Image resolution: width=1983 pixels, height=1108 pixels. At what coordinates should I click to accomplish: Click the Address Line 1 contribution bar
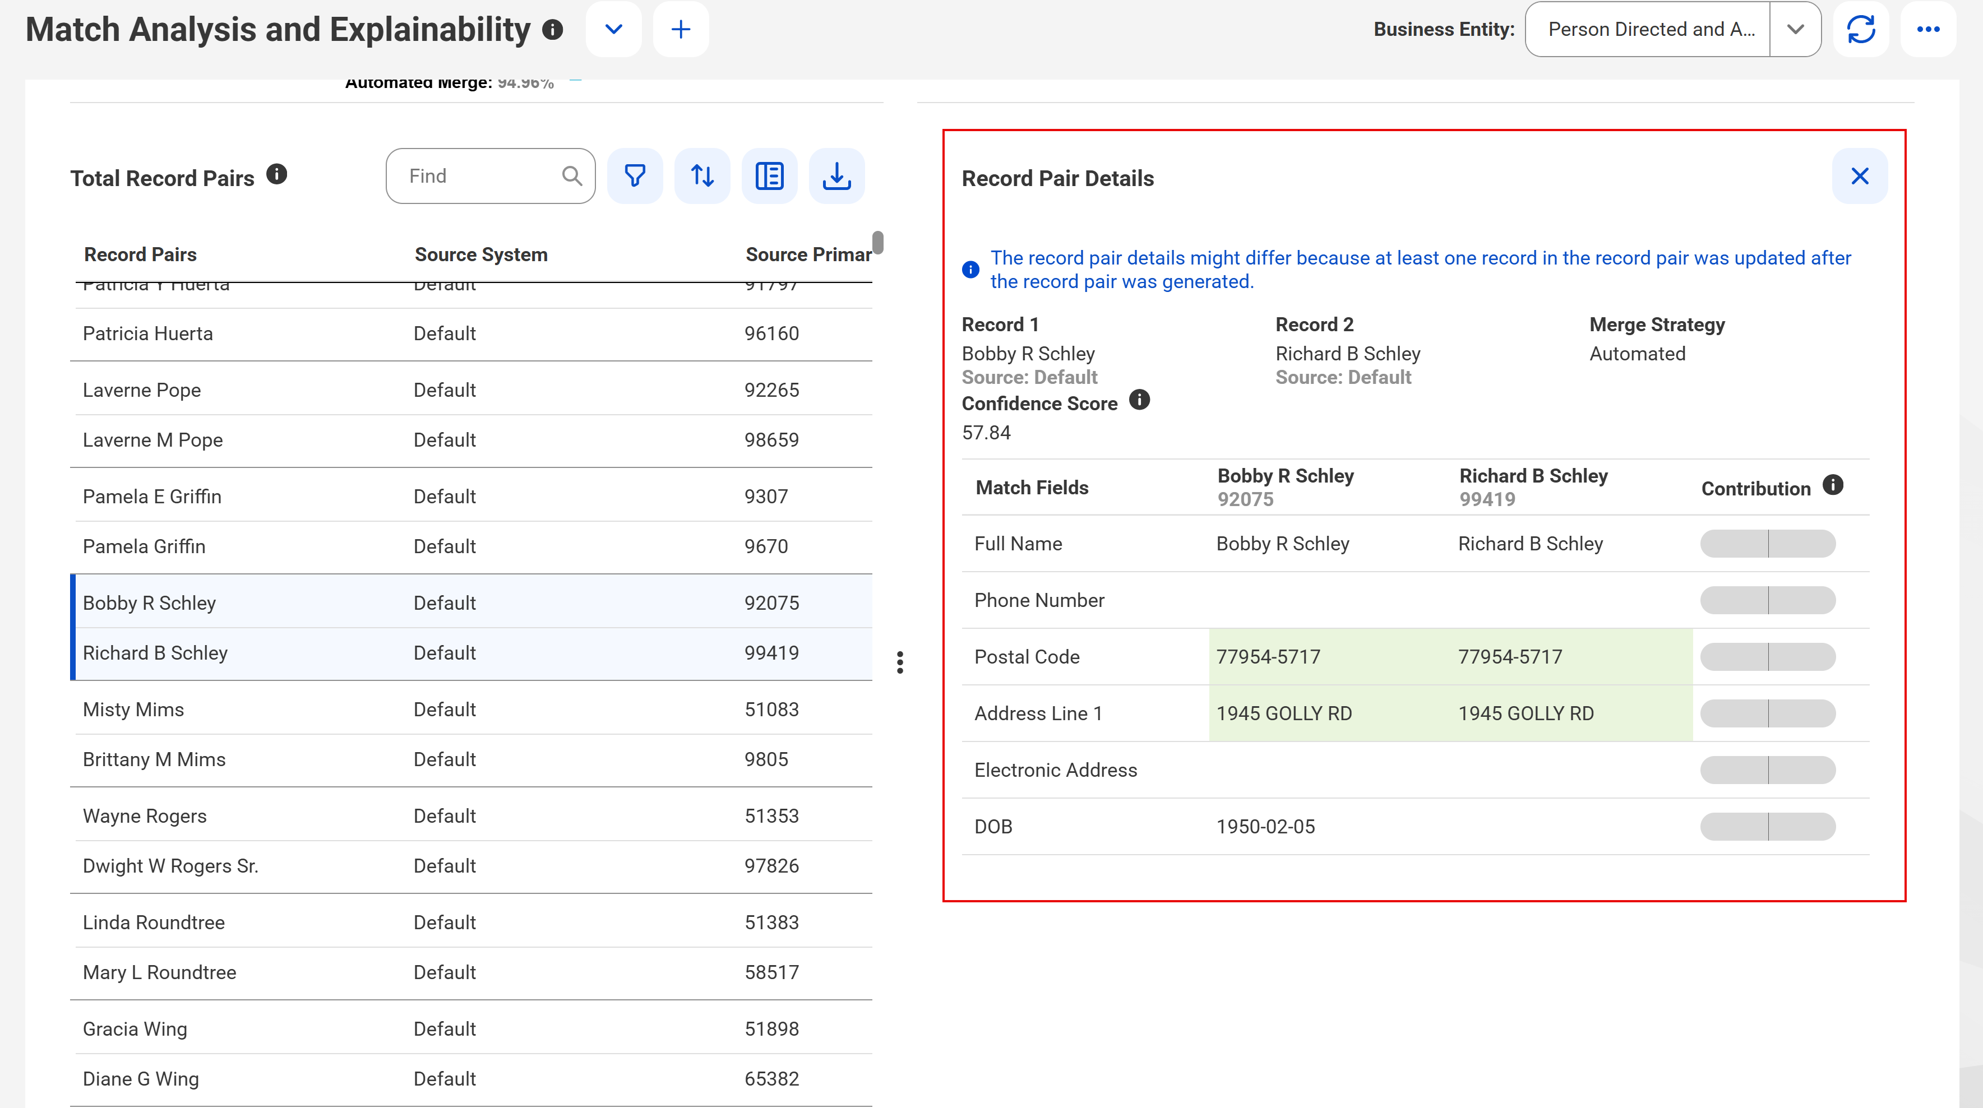[1768, 713]
